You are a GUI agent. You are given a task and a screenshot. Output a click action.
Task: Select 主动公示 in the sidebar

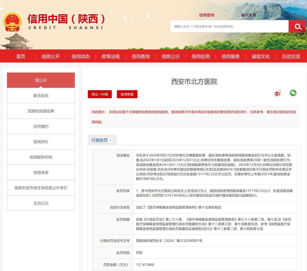[41, 203]
